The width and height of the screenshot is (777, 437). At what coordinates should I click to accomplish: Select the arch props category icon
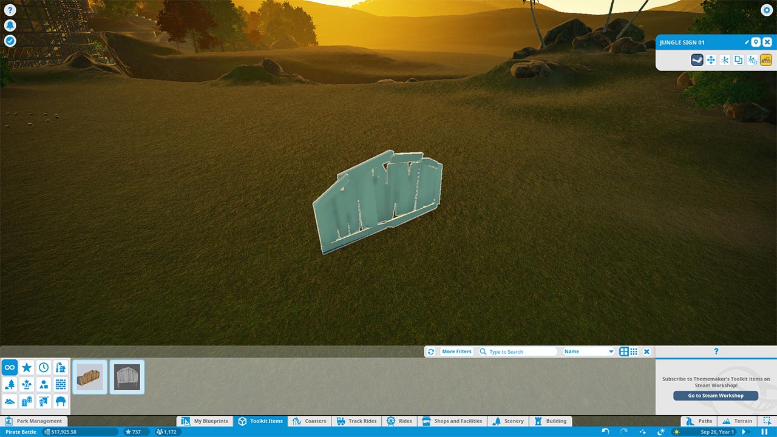click(61, 401)
